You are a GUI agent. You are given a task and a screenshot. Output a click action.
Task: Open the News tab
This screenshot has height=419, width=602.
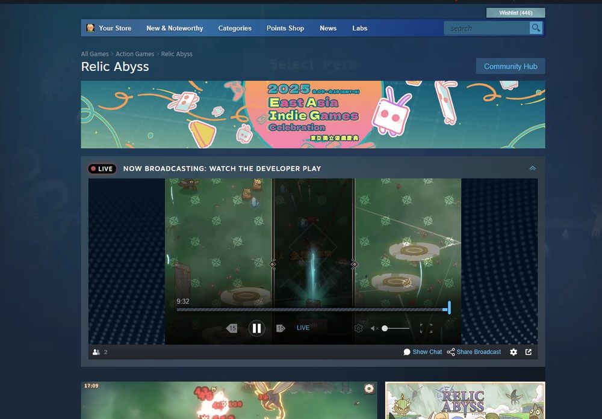click(328, 28)
